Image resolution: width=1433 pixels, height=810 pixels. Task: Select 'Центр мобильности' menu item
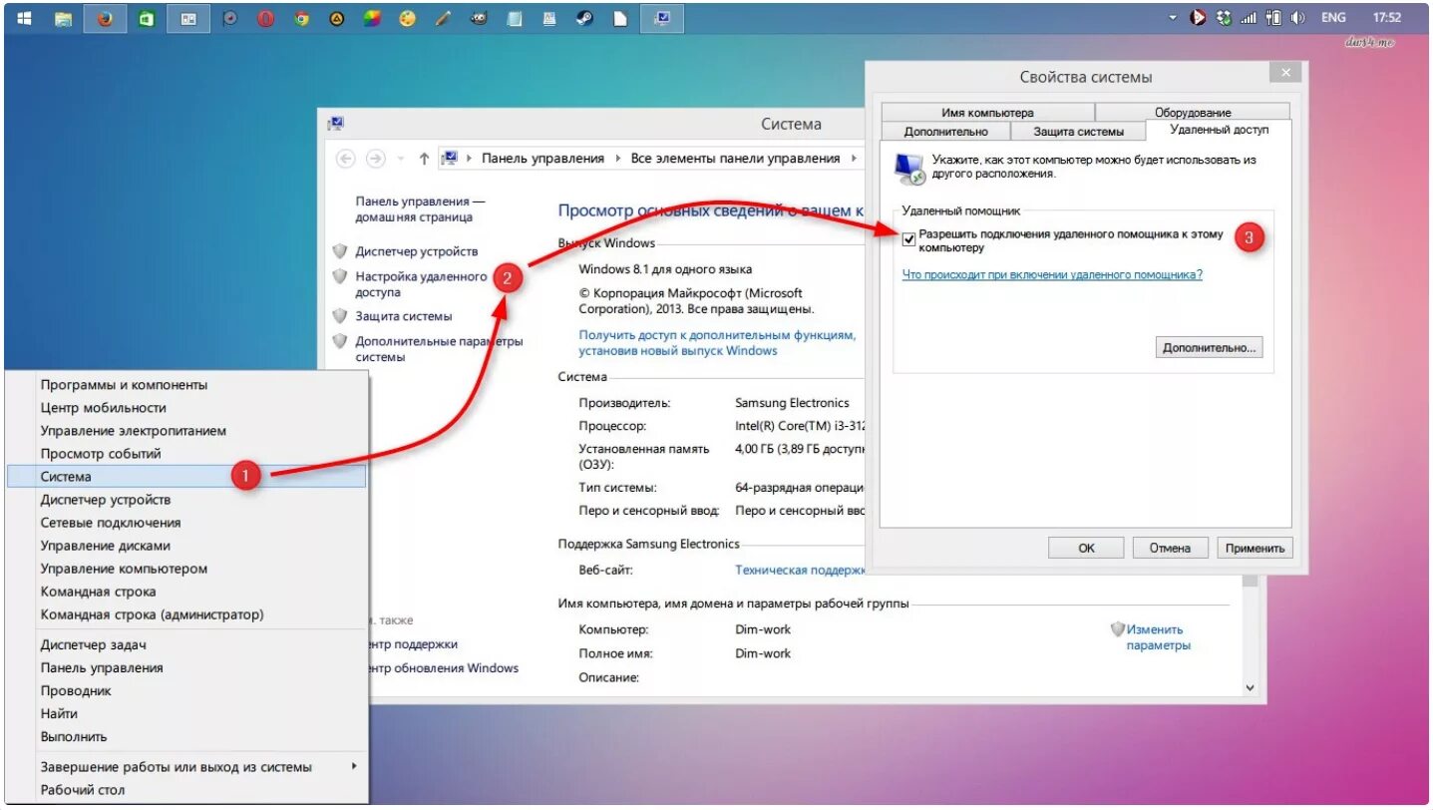pos(186,407)
